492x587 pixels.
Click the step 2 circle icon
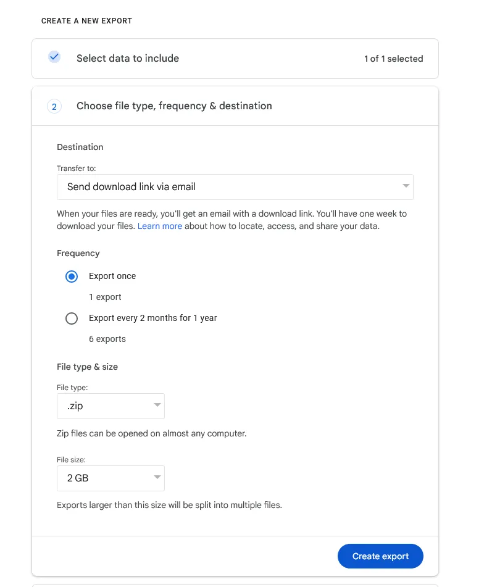pyautogui.click(x=54, y=106)
